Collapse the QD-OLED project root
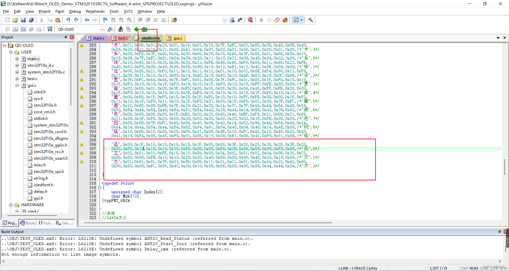509x271 pixels. click(x=5, y=46)
